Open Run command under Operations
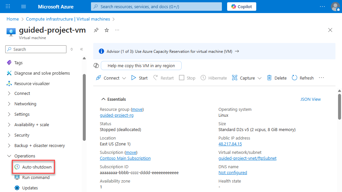The image size is (342, 192). click(36, 177)
